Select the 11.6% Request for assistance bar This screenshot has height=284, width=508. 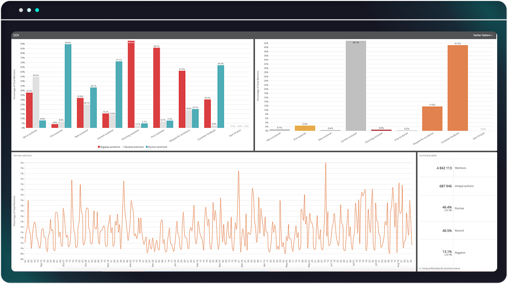click(432, 118)
